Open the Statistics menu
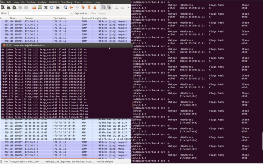263x164 pixels. pyautogui.click(x=54, y=2)
